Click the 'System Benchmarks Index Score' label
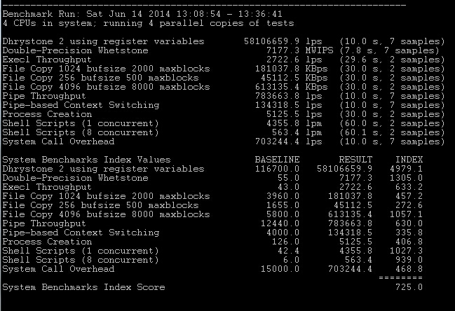 tap(83, 287)
